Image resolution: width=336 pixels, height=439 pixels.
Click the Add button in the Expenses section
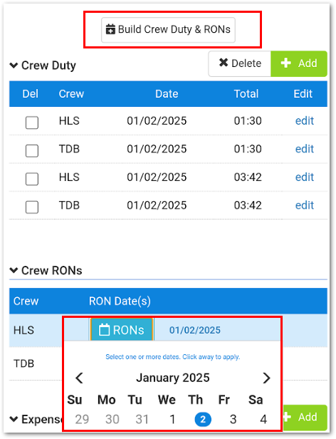point(305,417)
